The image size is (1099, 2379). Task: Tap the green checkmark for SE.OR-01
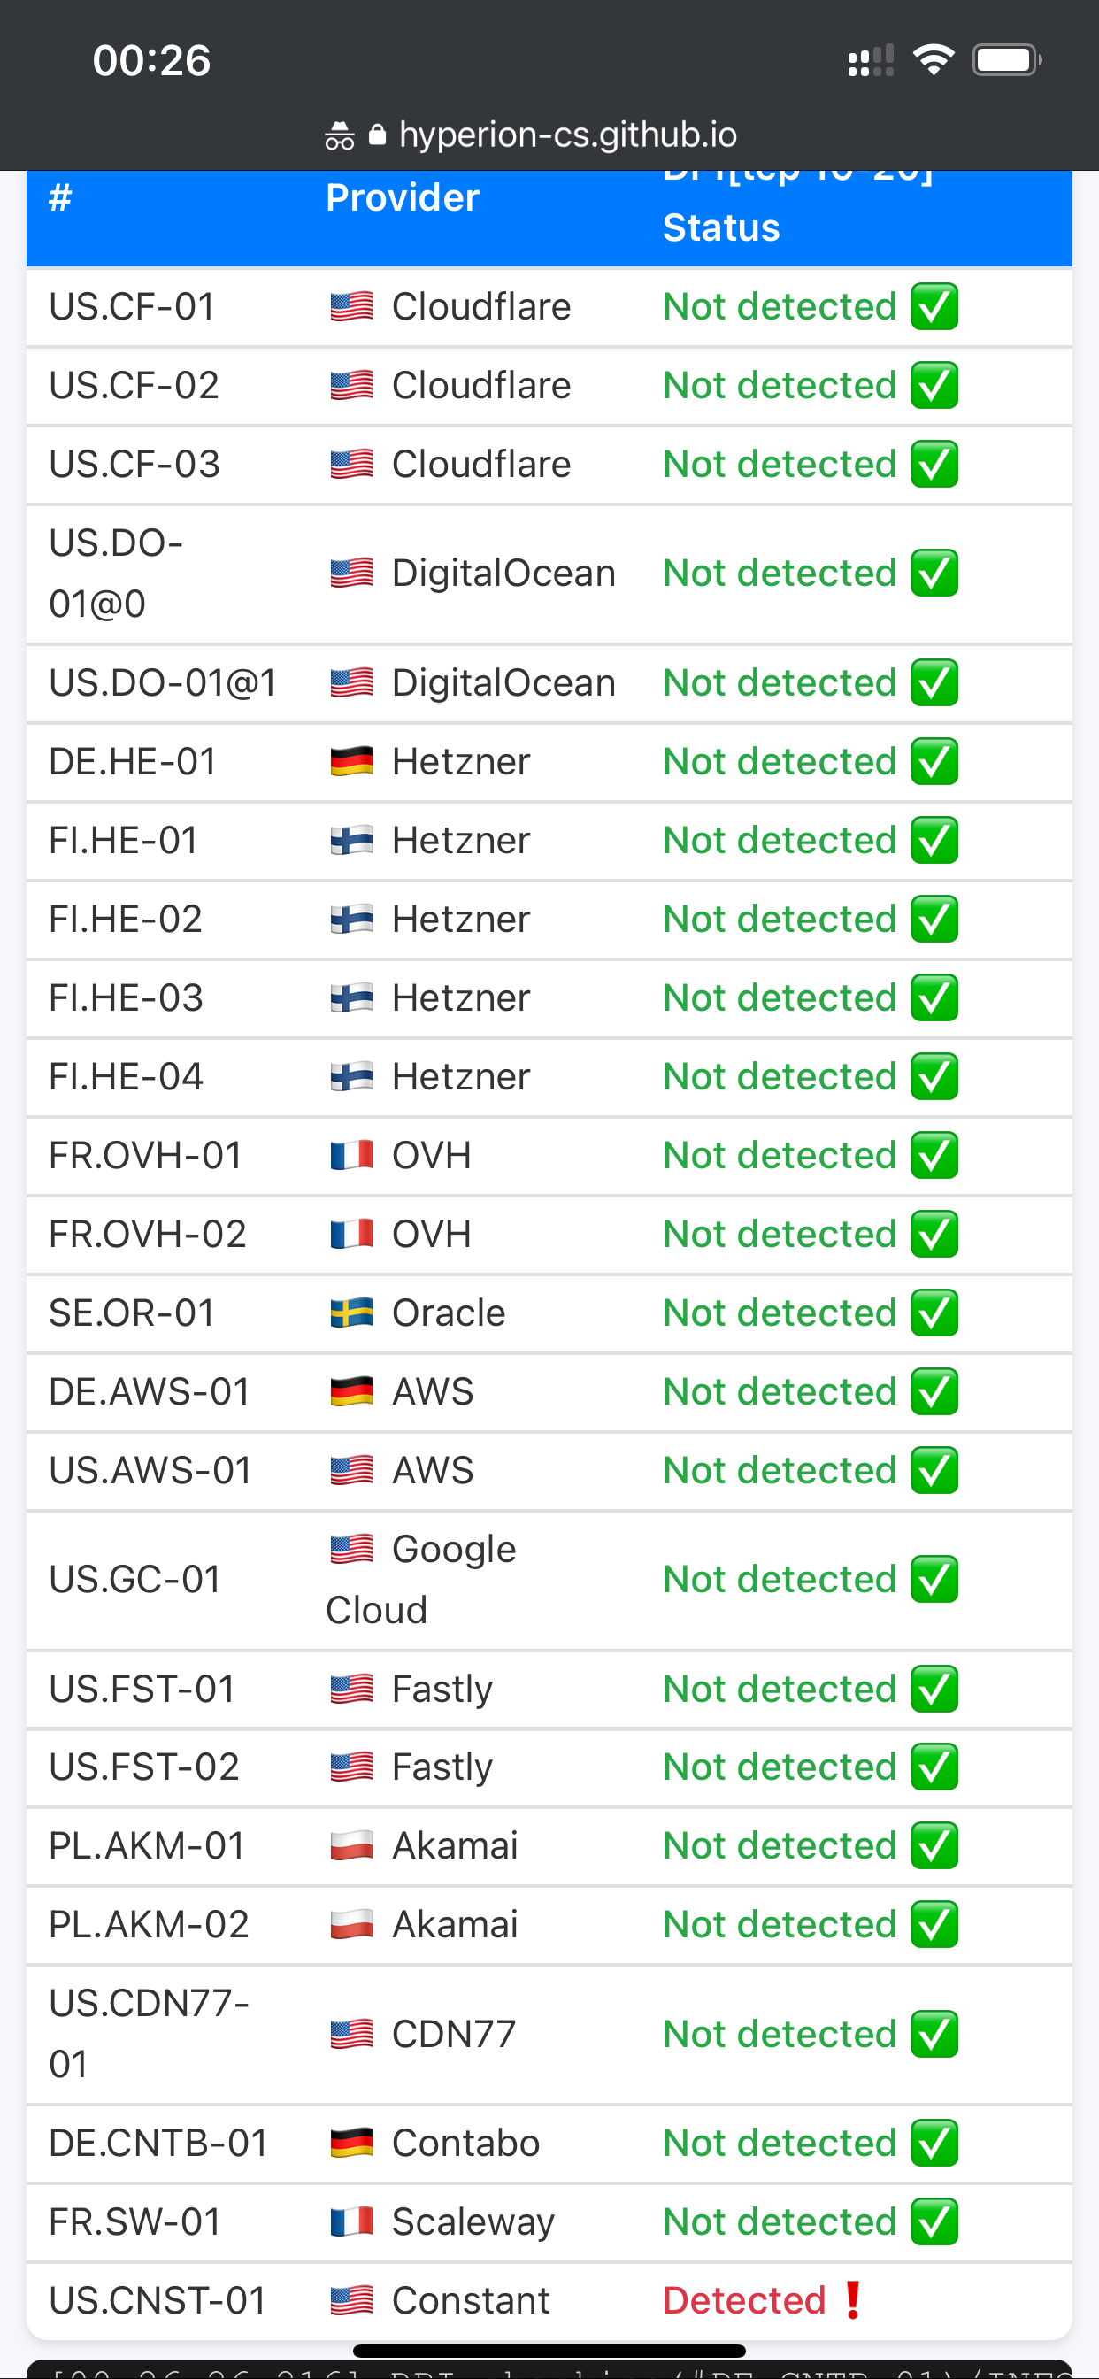(934, 1313)
